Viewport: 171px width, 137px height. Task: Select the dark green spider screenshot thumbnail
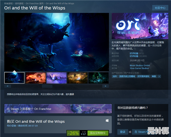click(98, 78)
